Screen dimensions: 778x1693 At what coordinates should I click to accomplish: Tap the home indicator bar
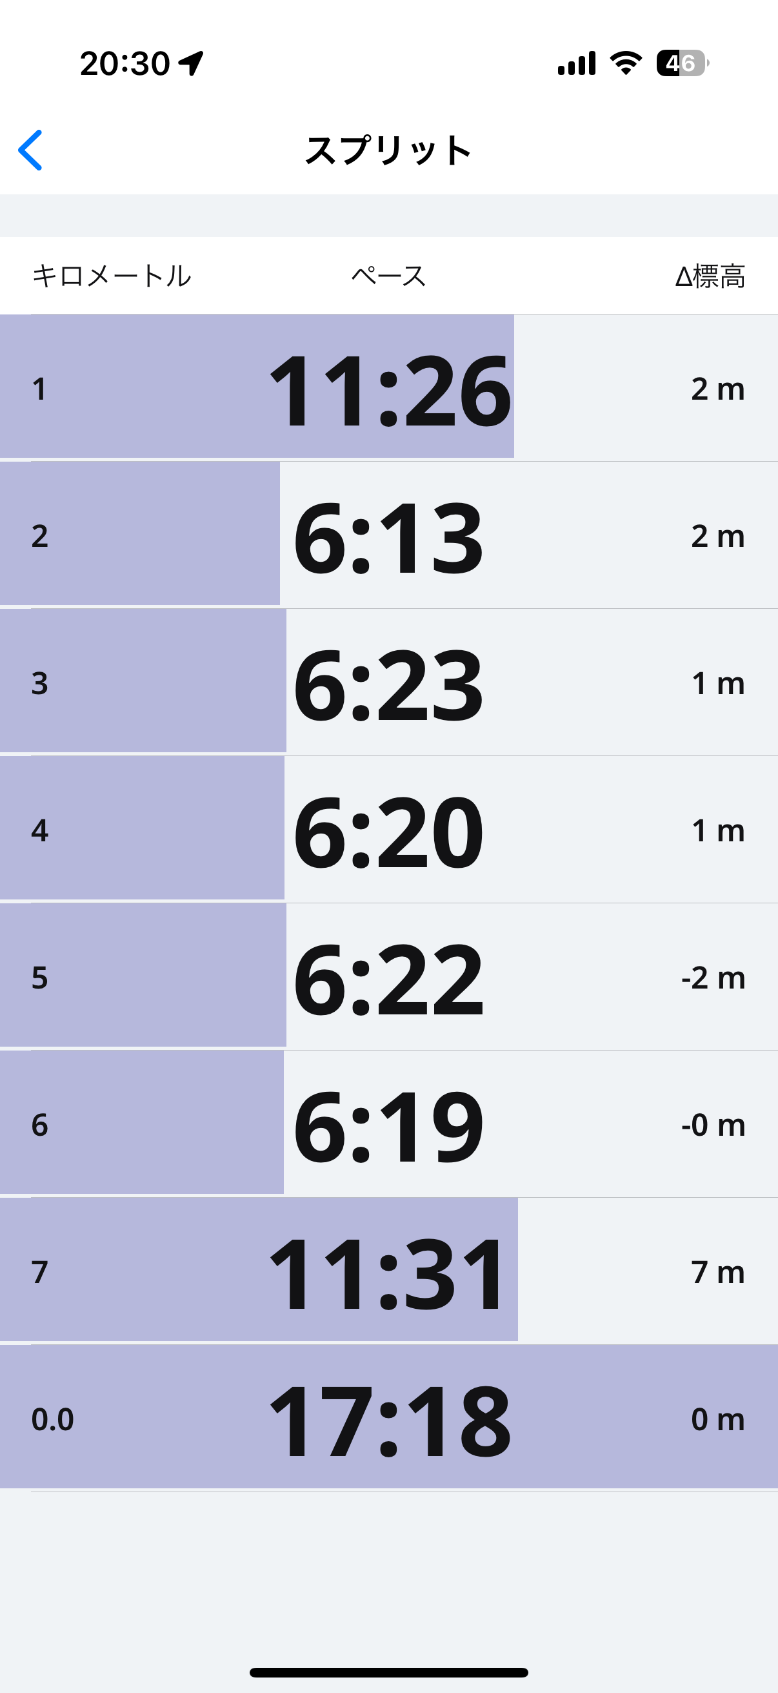[x=388, y=1672]
